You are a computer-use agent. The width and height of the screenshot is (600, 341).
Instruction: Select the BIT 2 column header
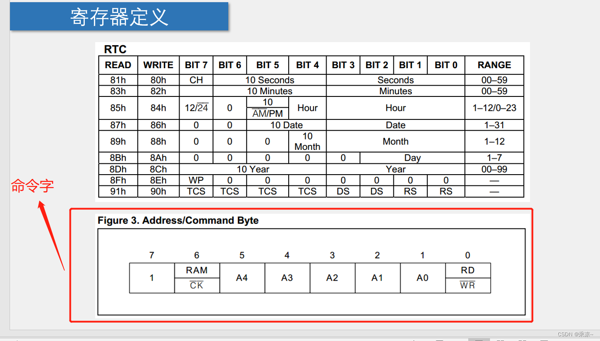coord(377,65)
